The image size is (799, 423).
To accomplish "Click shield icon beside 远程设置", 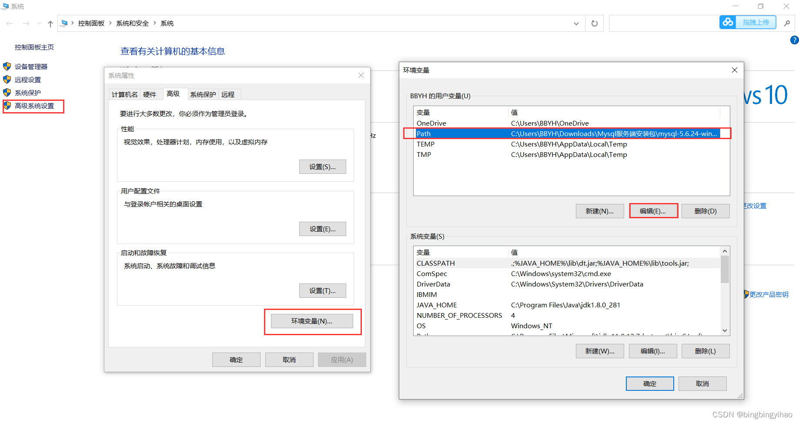I will [7, 80].
